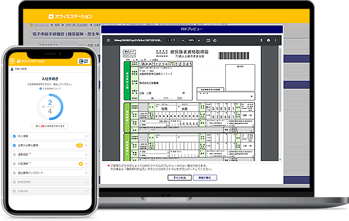349x221 pixels.
Task: Click the PDF zoom in plus icon
Action: coord(198,41)
